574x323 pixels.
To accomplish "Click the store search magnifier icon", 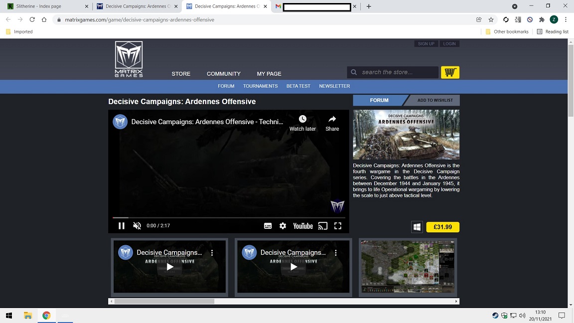I will tap(354, 72).
